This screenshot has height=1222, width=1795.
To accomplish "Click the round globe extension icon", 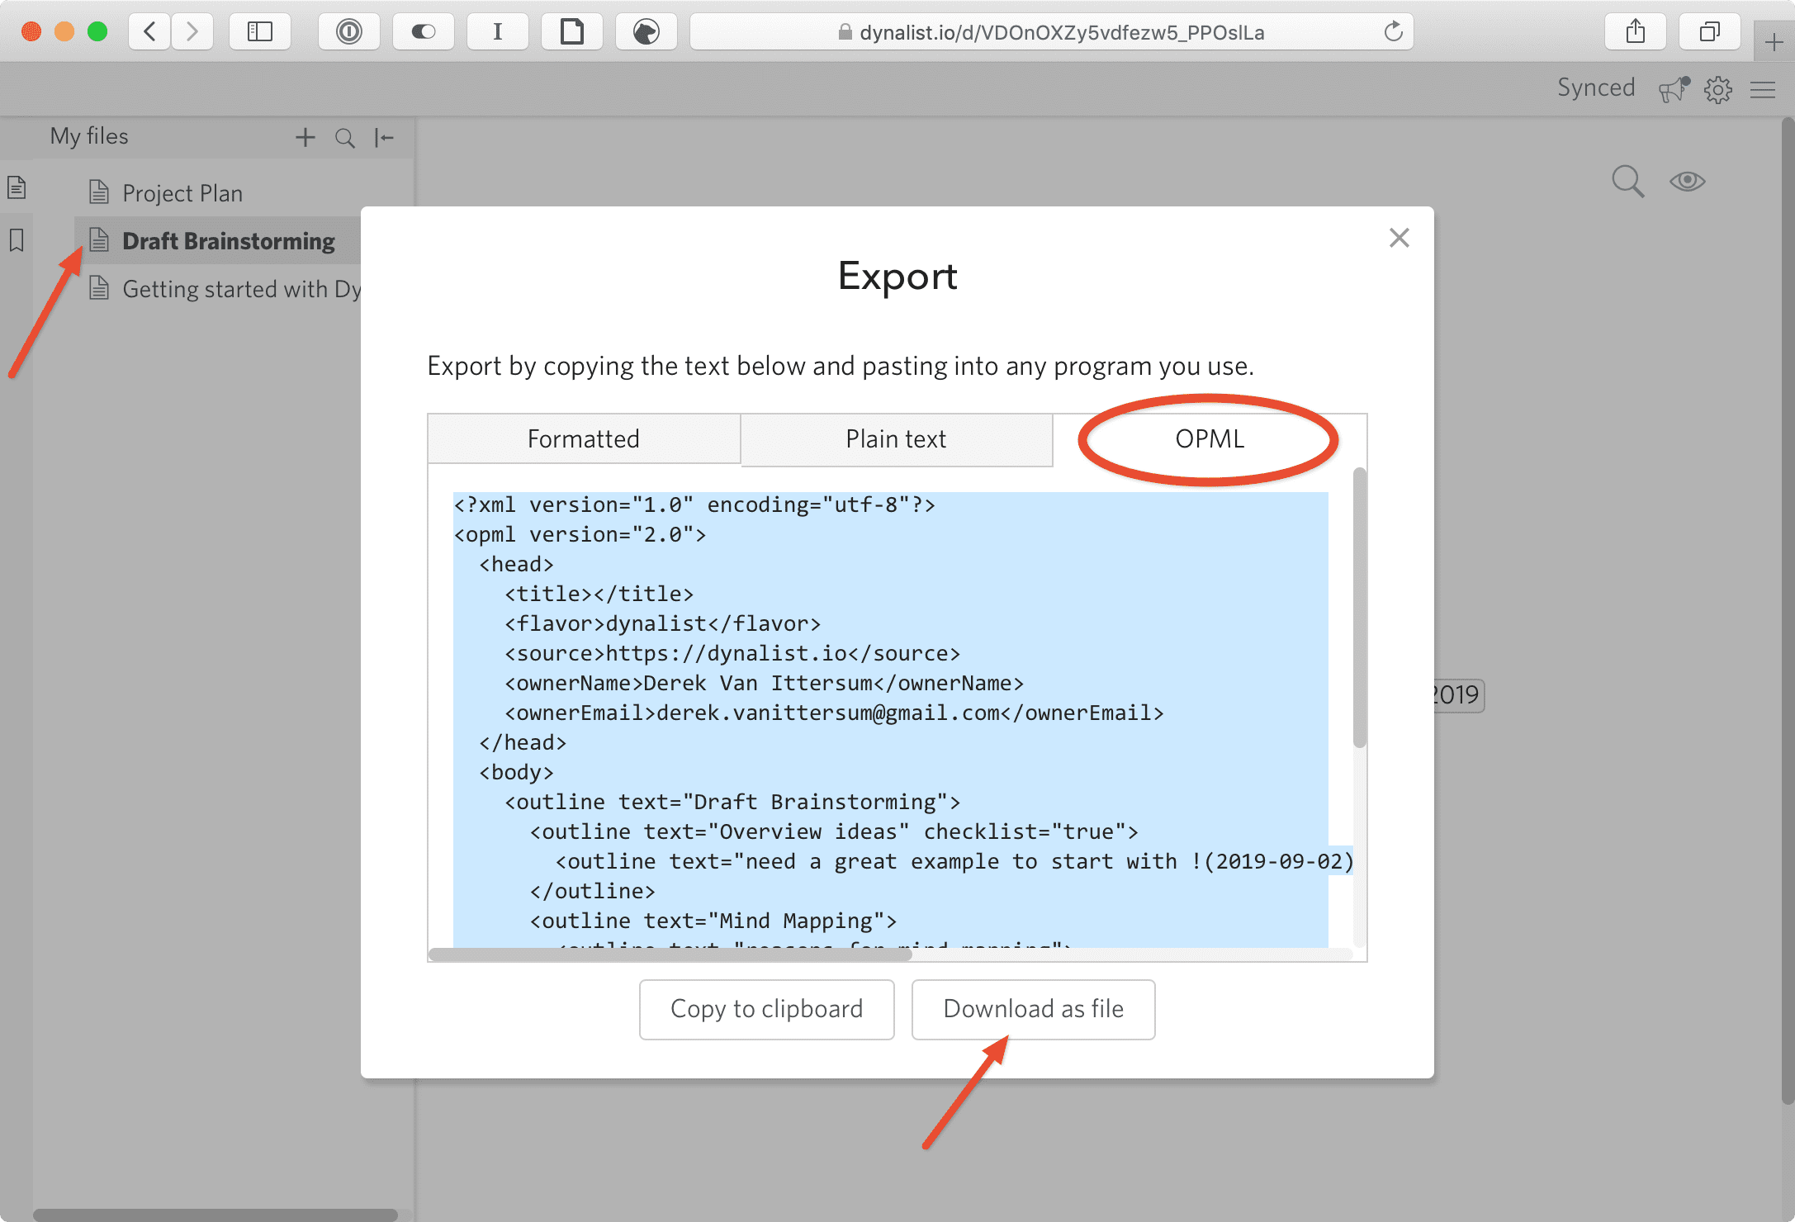I will 646,31.
